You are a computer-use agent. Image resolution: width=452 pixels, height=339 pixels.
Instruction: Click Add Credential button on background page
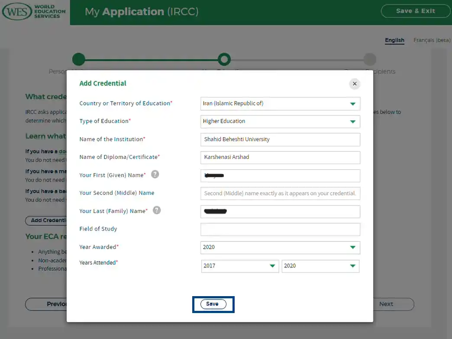[x=46, y=220]
